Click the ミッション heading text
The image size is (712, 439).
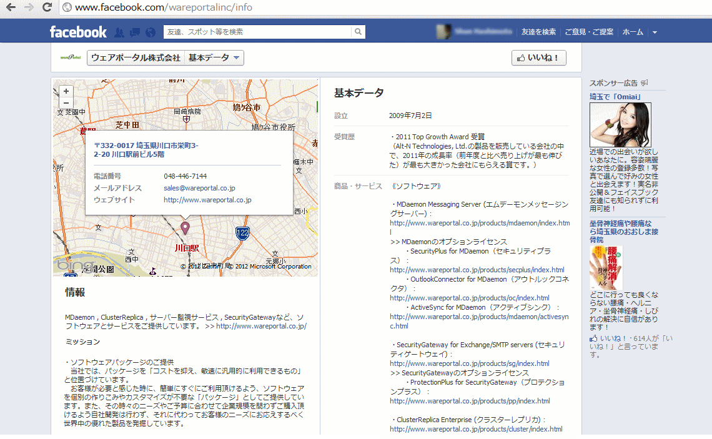tap(82, 342)
